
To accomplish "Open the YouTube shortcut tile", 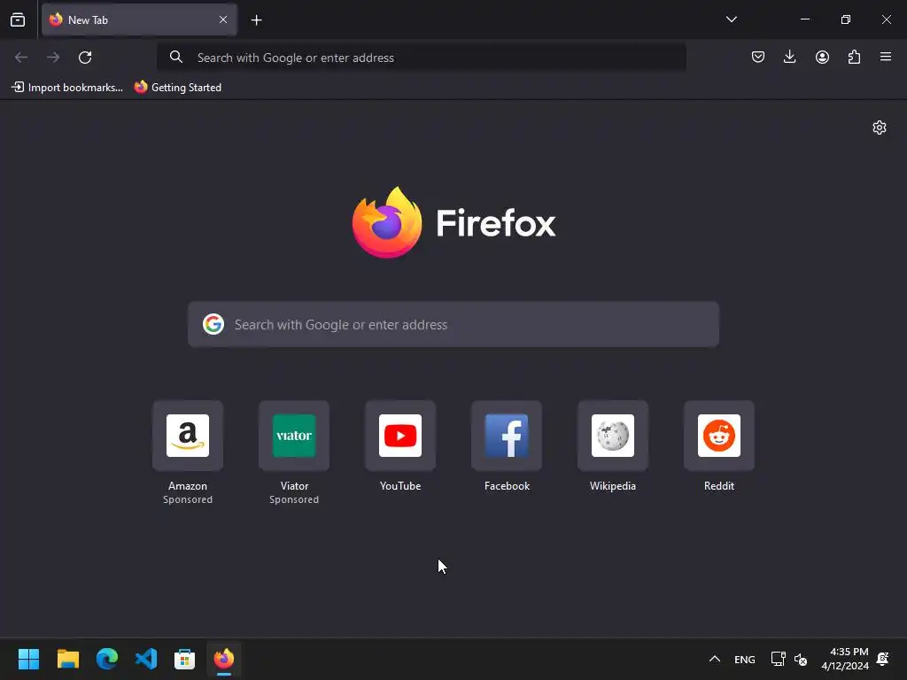I will tap(400, 446).
